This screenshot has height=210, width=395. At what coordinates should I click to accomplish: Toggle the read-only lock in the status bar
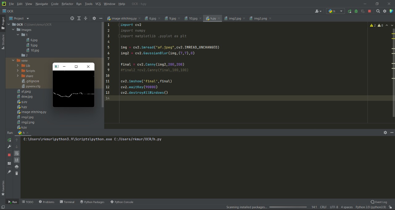tap(390, 207)
